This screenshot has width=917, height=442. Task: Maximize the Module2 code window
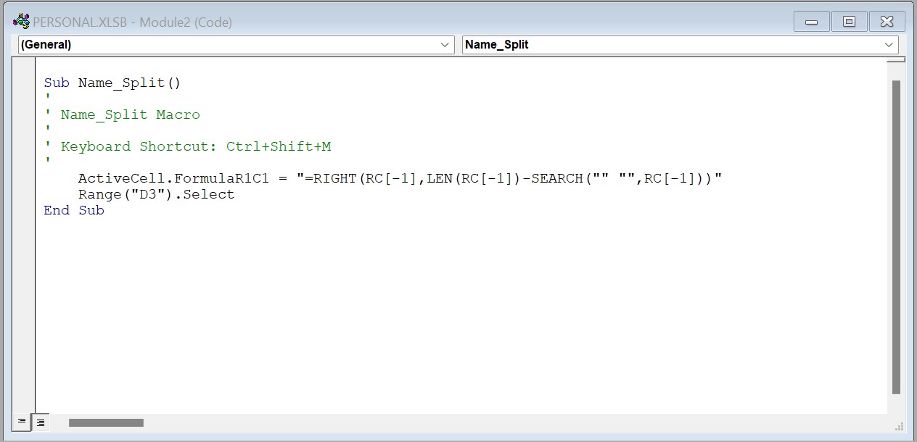pos(849,22)
